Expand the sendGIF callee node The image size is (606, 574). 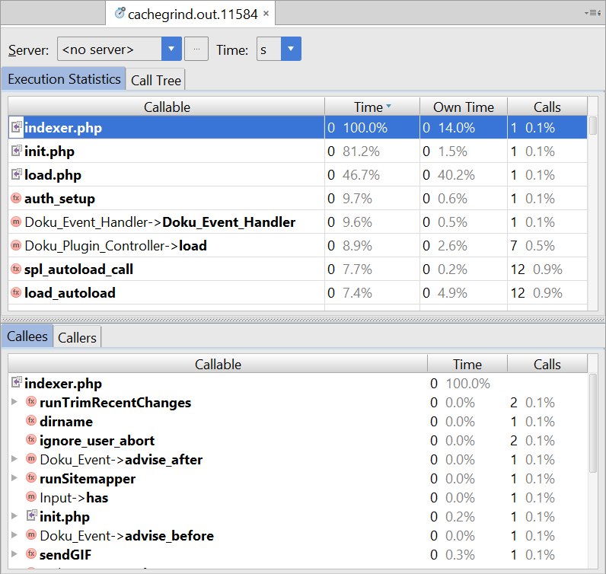[x=14, y=554]
